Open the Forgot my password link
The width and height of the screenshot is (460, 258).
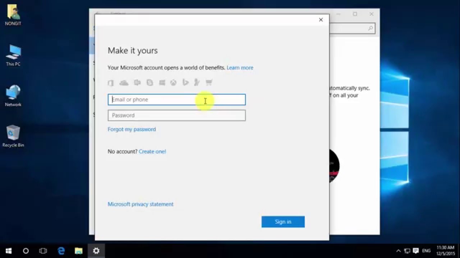pyautogui.click(x=132, y=129)
